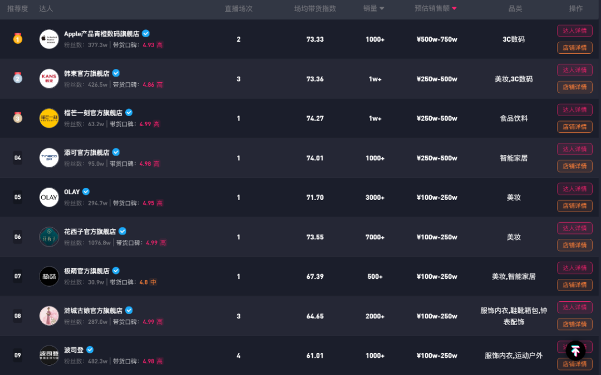Click the 波司登 brand avatar
The width and height of the screenshot is (601, 375).
(49, 355)
